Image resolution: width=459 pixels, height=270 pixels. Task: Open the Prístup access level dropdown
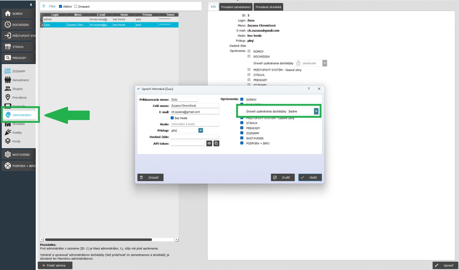click(x=200, y=130)
